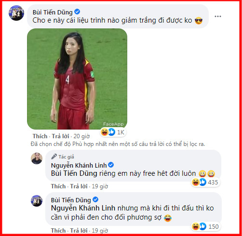
Task: Click the 20 giờ timestamp link
Action: (x=81, y=136)
